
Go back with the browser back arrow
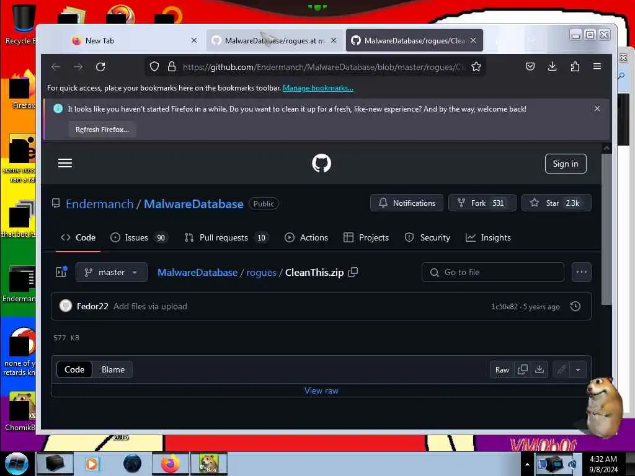point(55,67)
